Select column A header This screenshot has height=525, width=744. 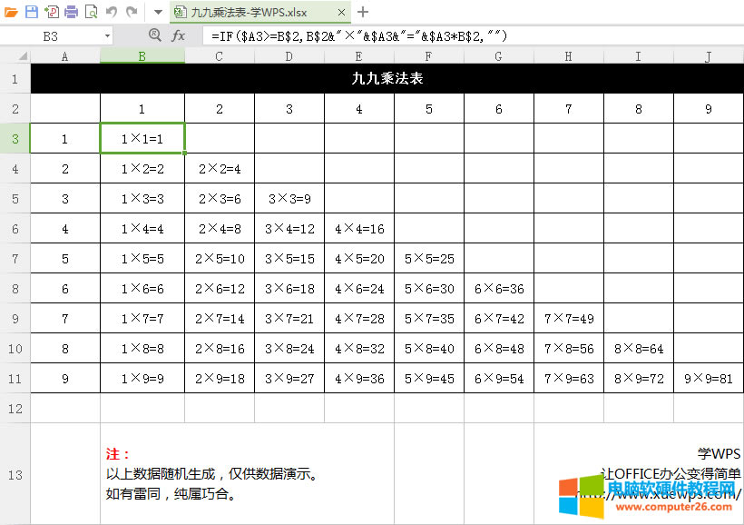tap(65, 56)
